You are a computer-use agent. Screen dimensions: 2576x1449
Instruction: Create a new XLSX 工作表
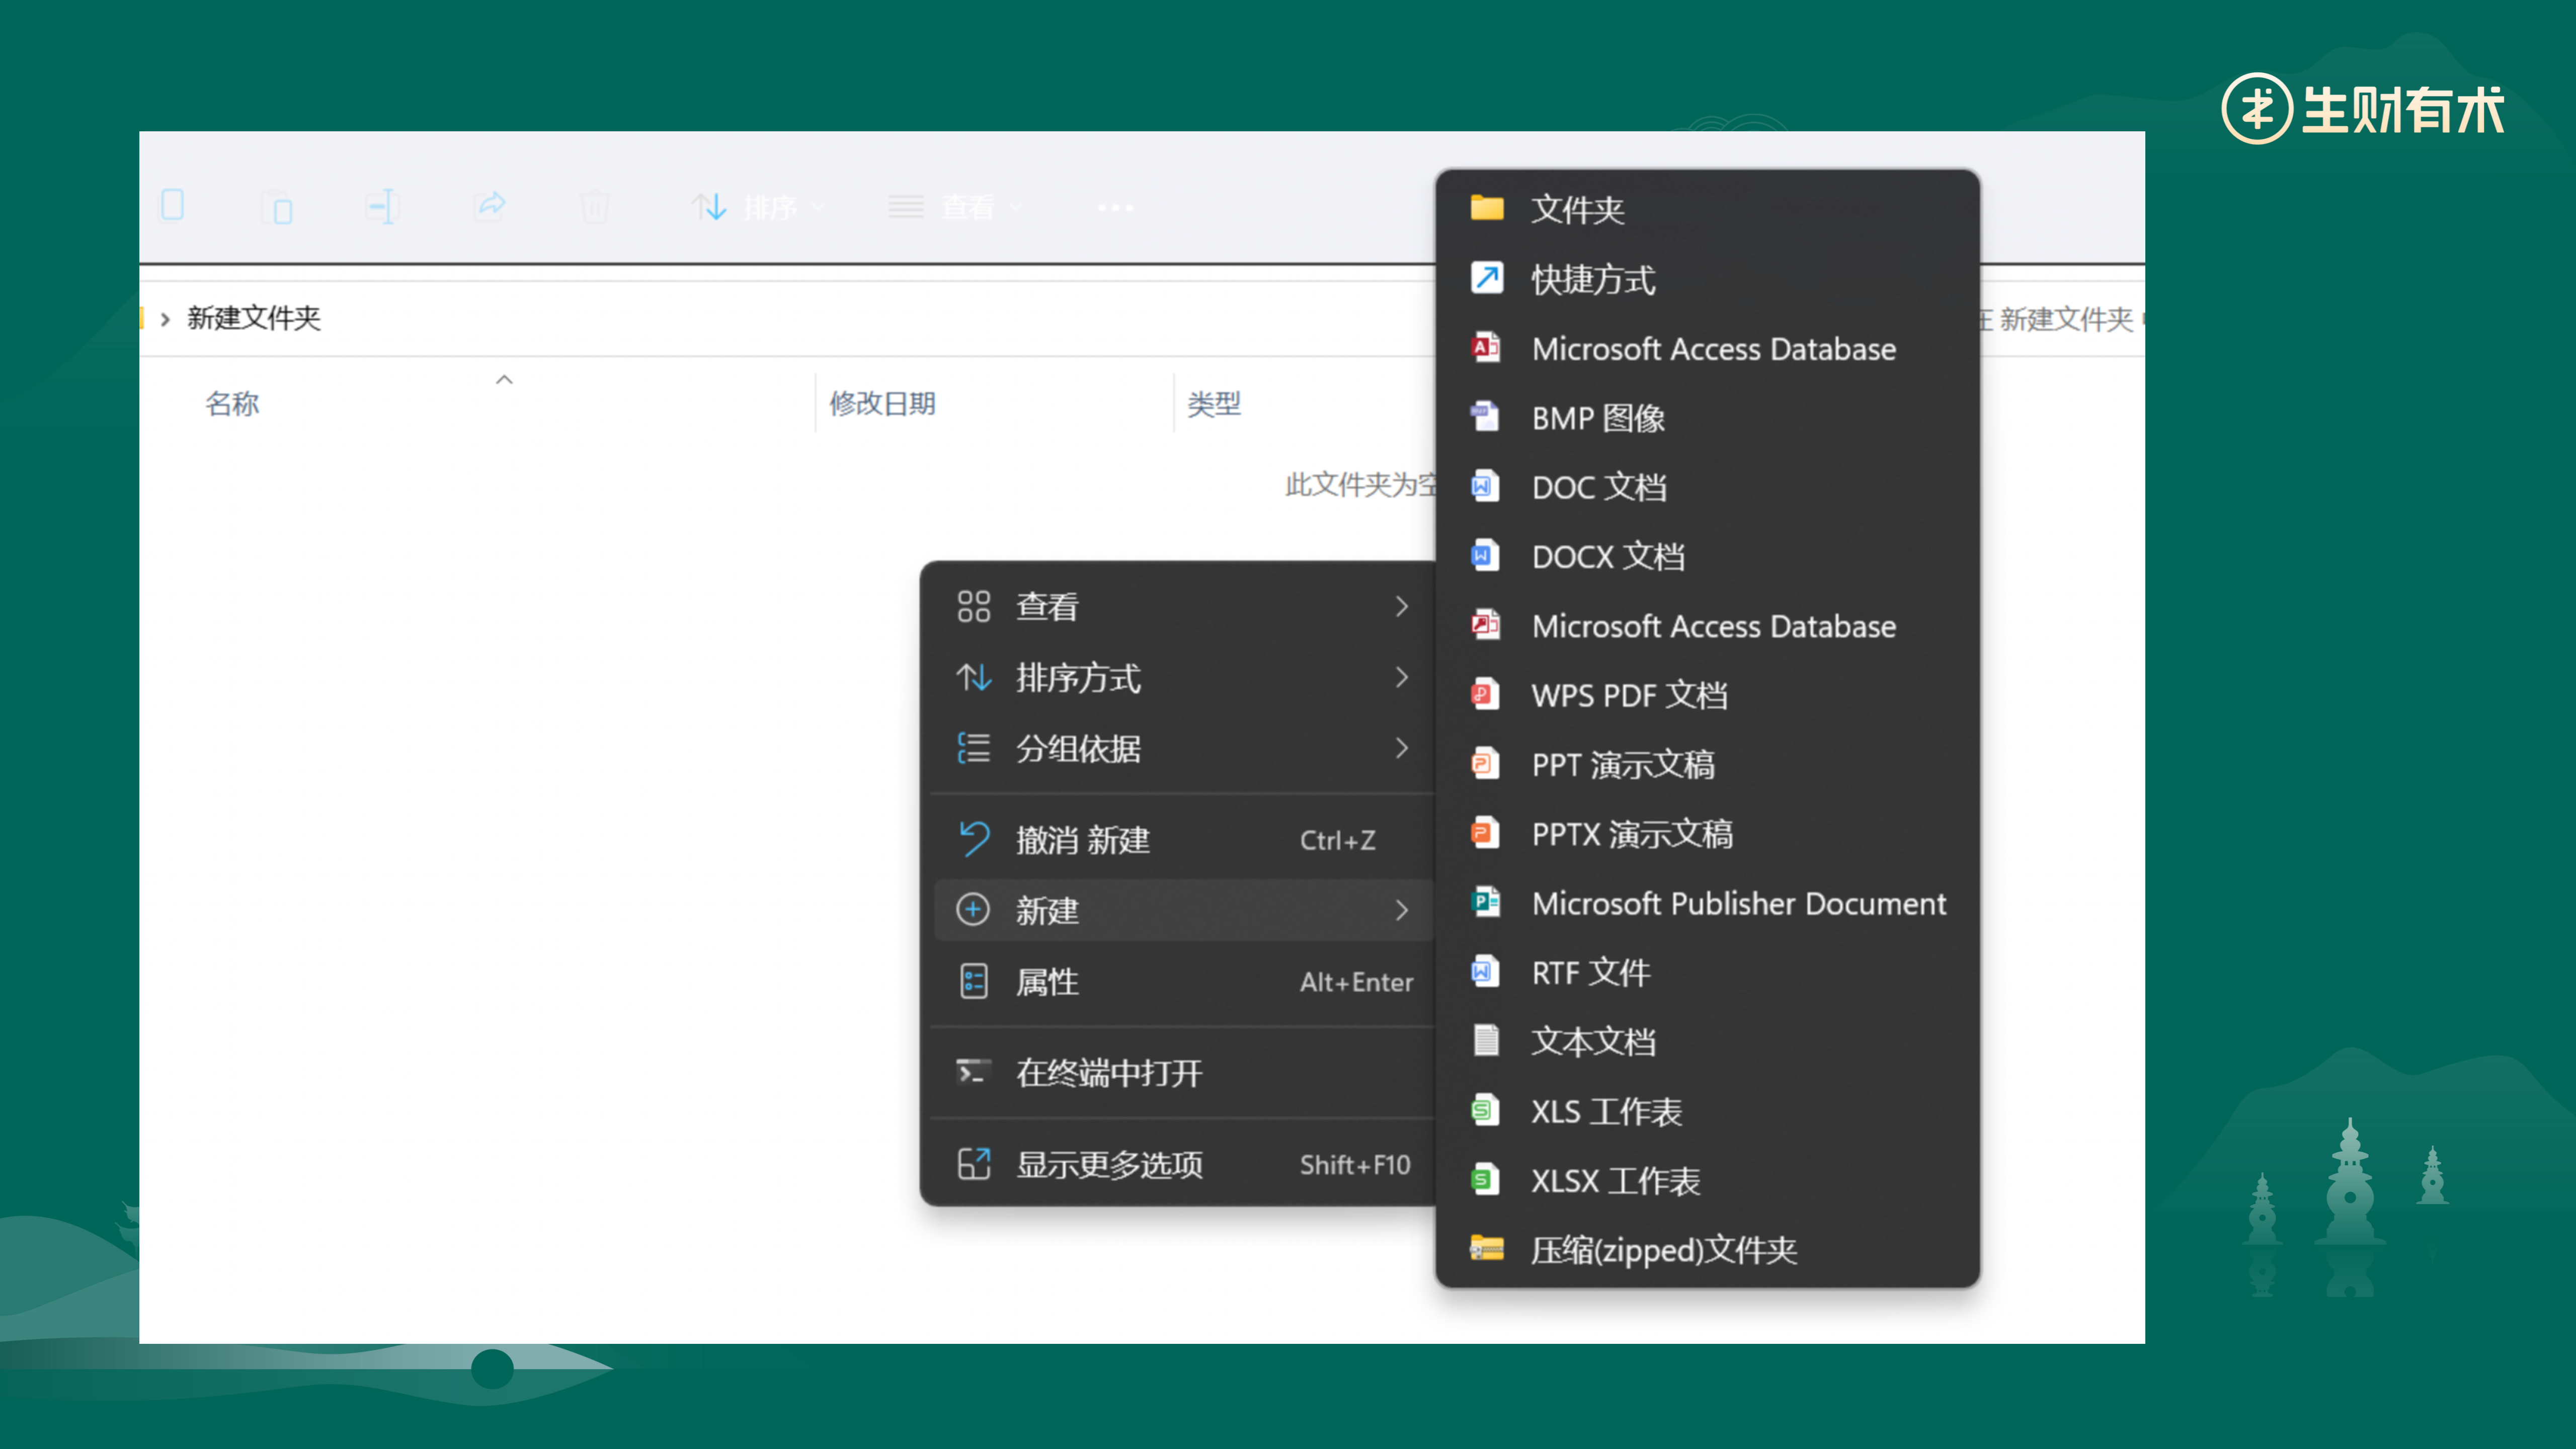(1707, 1180)
